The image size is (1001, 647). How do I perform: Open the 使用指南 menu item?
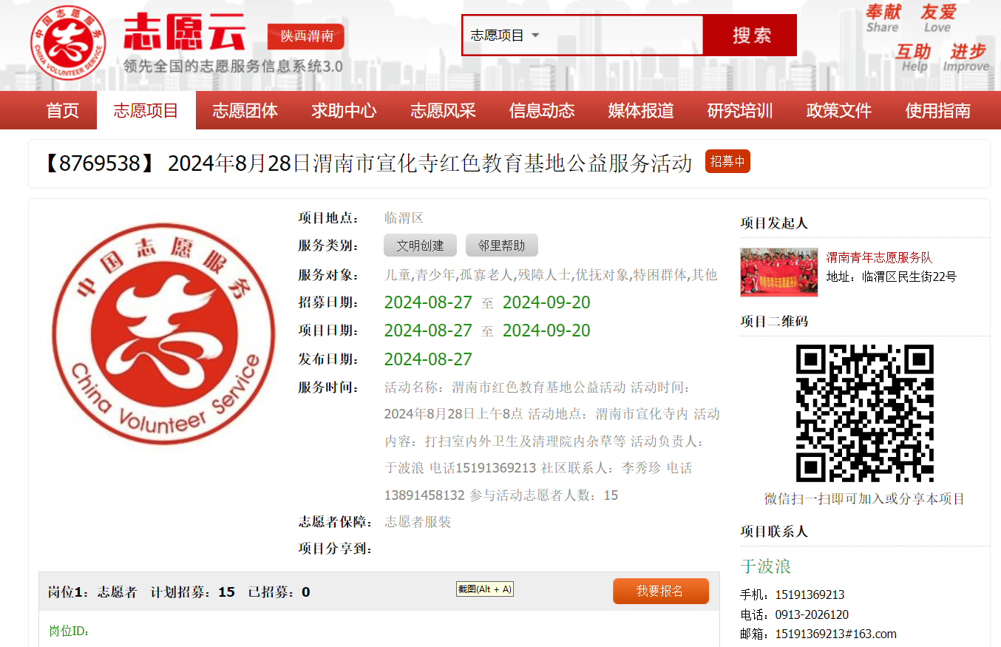(938, 111)
